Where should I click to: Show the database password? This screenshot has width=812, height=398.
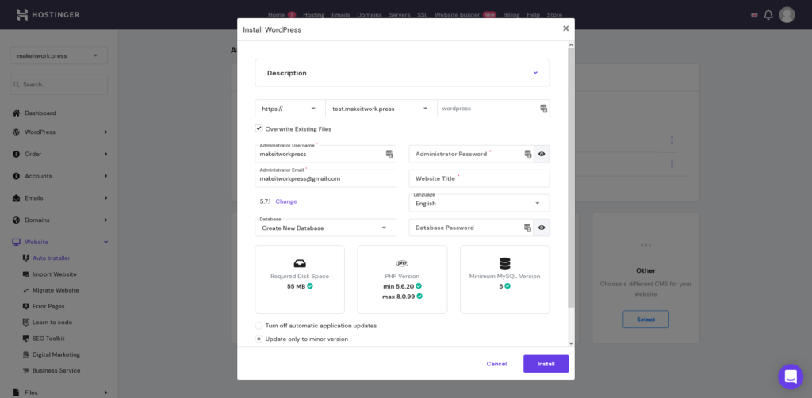(542, 228)
